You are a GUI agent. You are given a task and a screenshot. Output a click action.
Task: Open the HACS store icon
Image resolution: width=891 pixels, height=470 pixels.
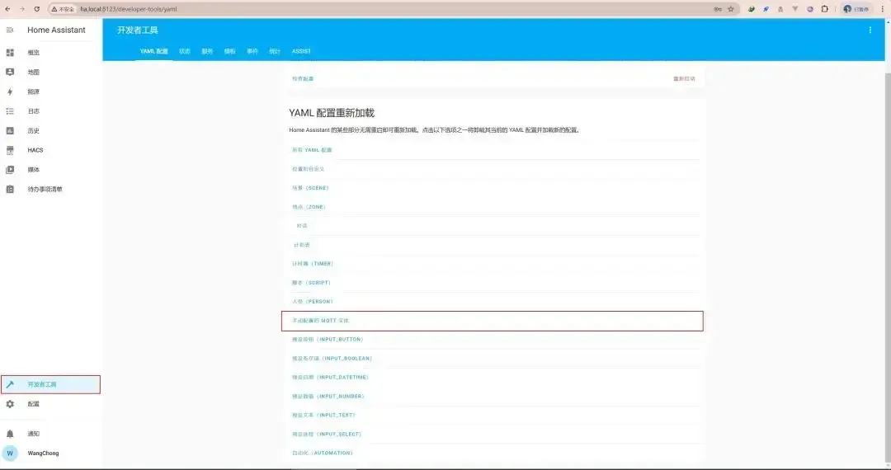(x=10, y=150)
